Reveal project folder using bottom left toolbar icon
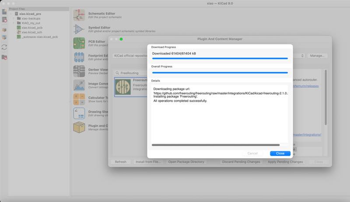350x202 pixels. point(4,57)
